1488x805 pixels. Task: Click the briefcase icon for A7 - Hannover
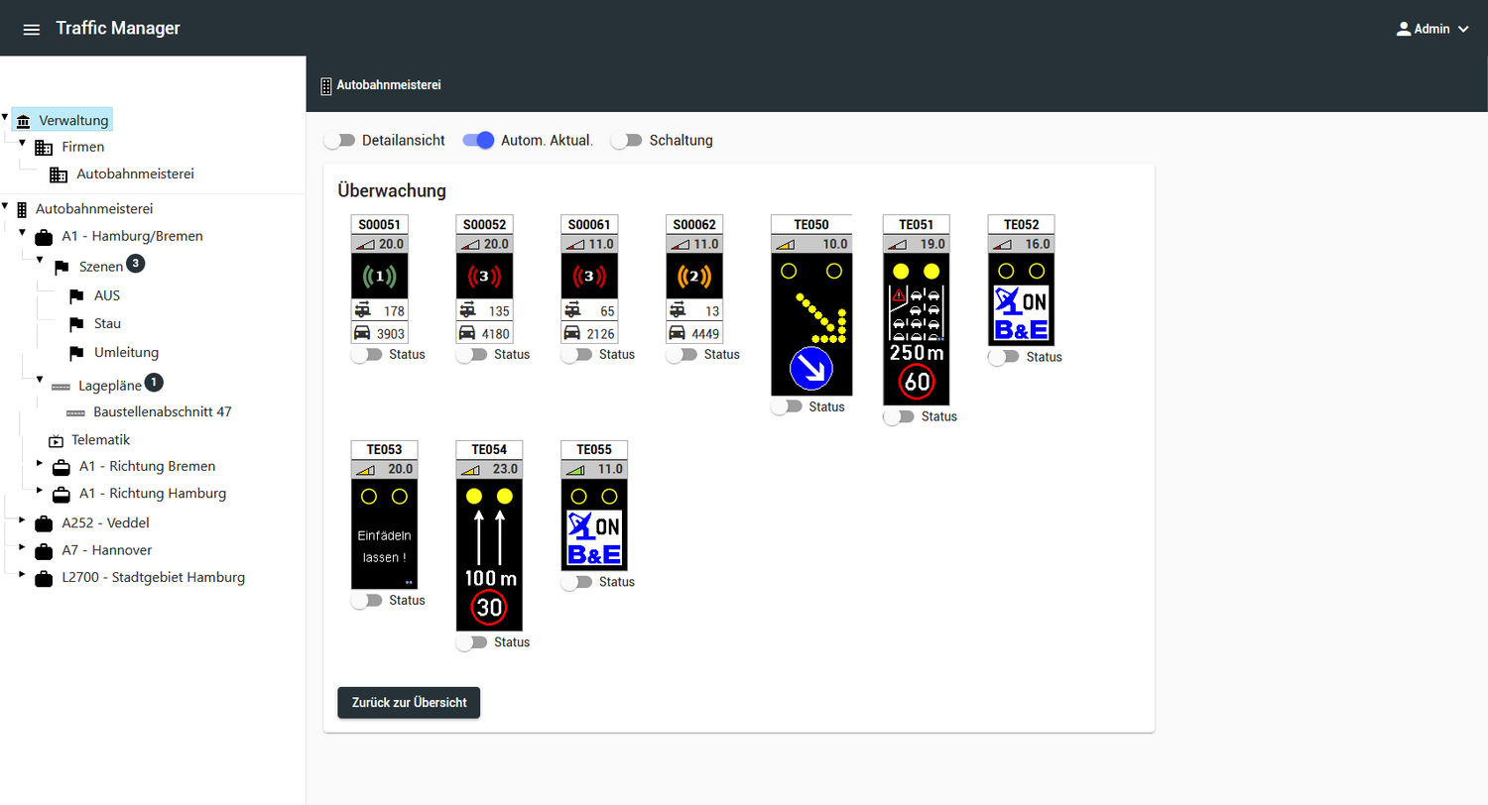(x=44, y=551)
